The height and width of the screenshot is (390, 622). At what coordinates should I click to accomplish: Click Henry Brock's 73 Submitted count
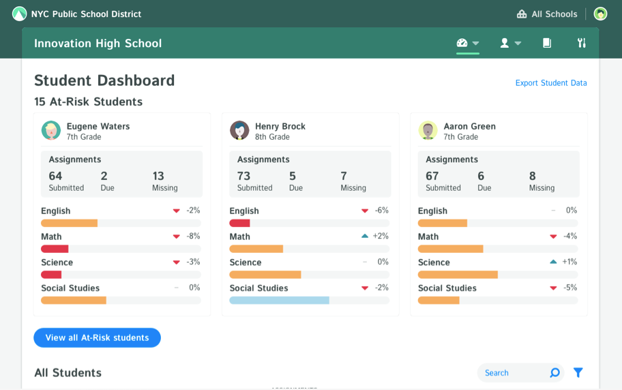(243, 176)
